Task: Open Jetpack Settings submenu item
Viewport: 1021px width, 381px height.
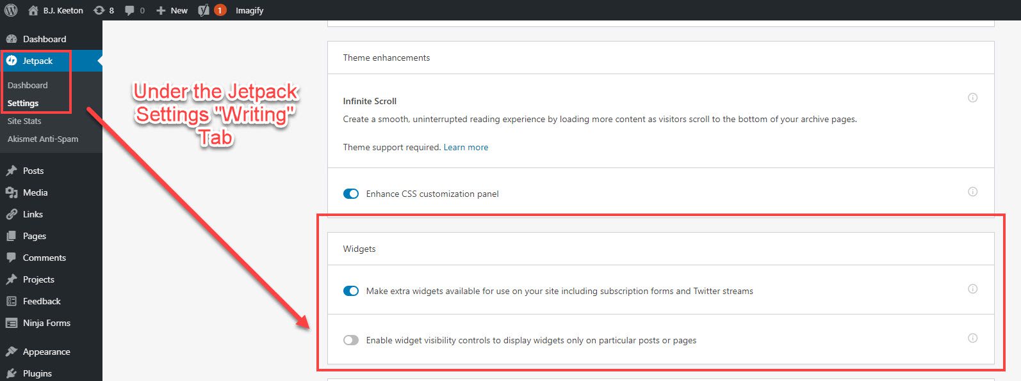Action: tap(23, 103)
